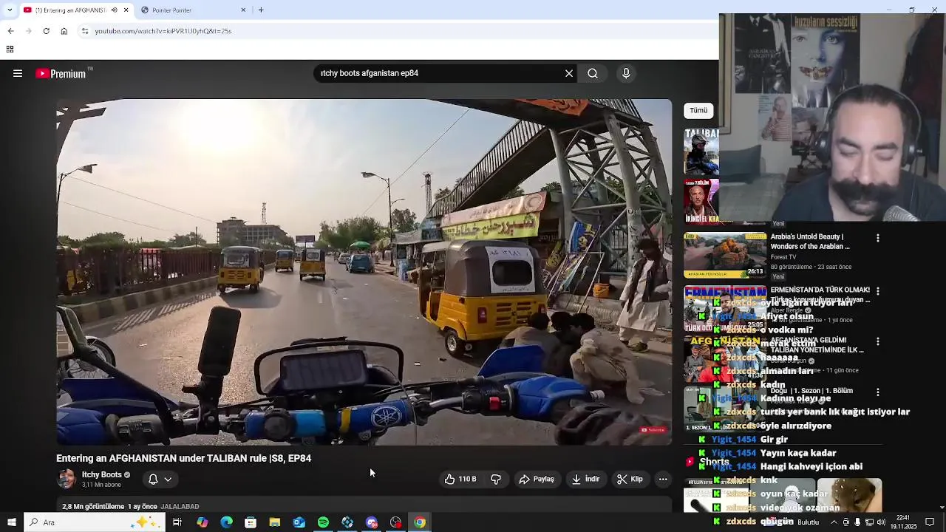Open Arabia's Untold Beauty video thumbnail
Image resolution: width=946 pixels, height=532 pixels.
pos(725,254)
